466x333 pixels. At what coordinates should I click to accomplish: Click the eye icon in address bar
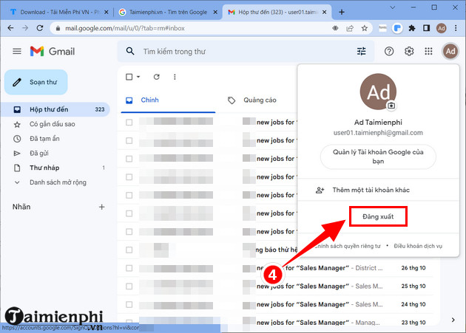tap(335, 28)
